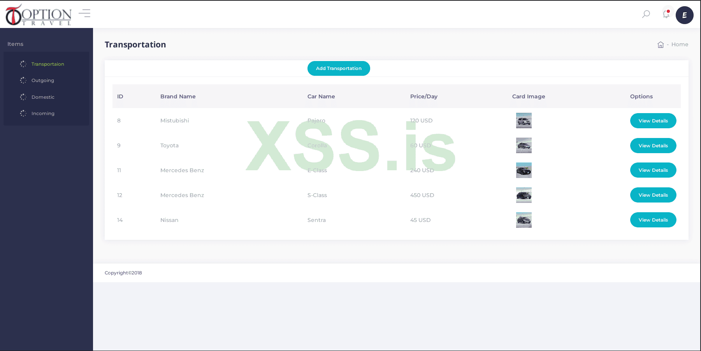Click the Transportation page heading
Image resolution: width=701 pixels, height=351 pixels.
click(135, 45)
